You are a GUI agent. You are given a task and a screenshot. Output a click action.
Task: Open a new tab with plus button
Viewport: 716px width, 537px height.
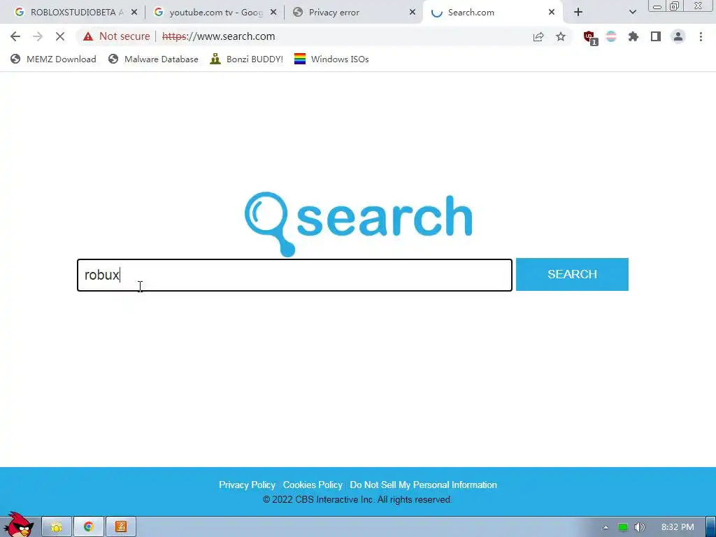pyautogui.click(x=578, y=13)
